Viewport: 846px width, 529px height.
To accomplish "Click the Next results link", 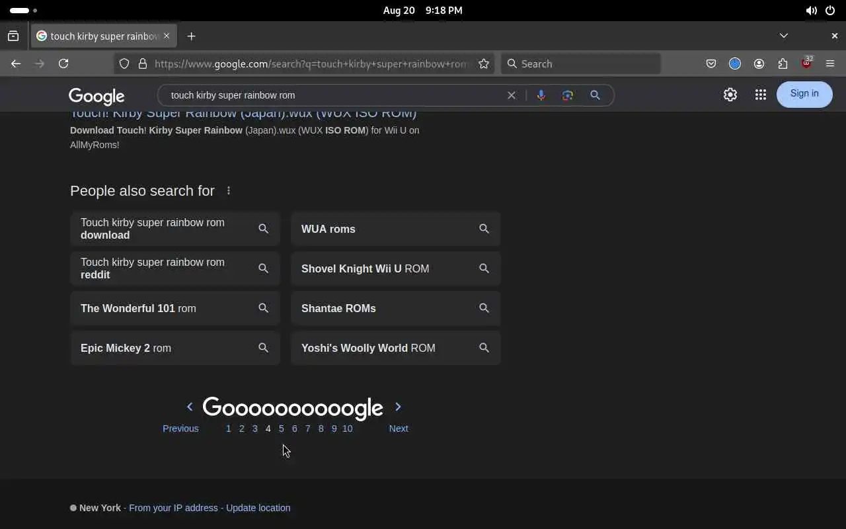I will (x=399, y=428).
